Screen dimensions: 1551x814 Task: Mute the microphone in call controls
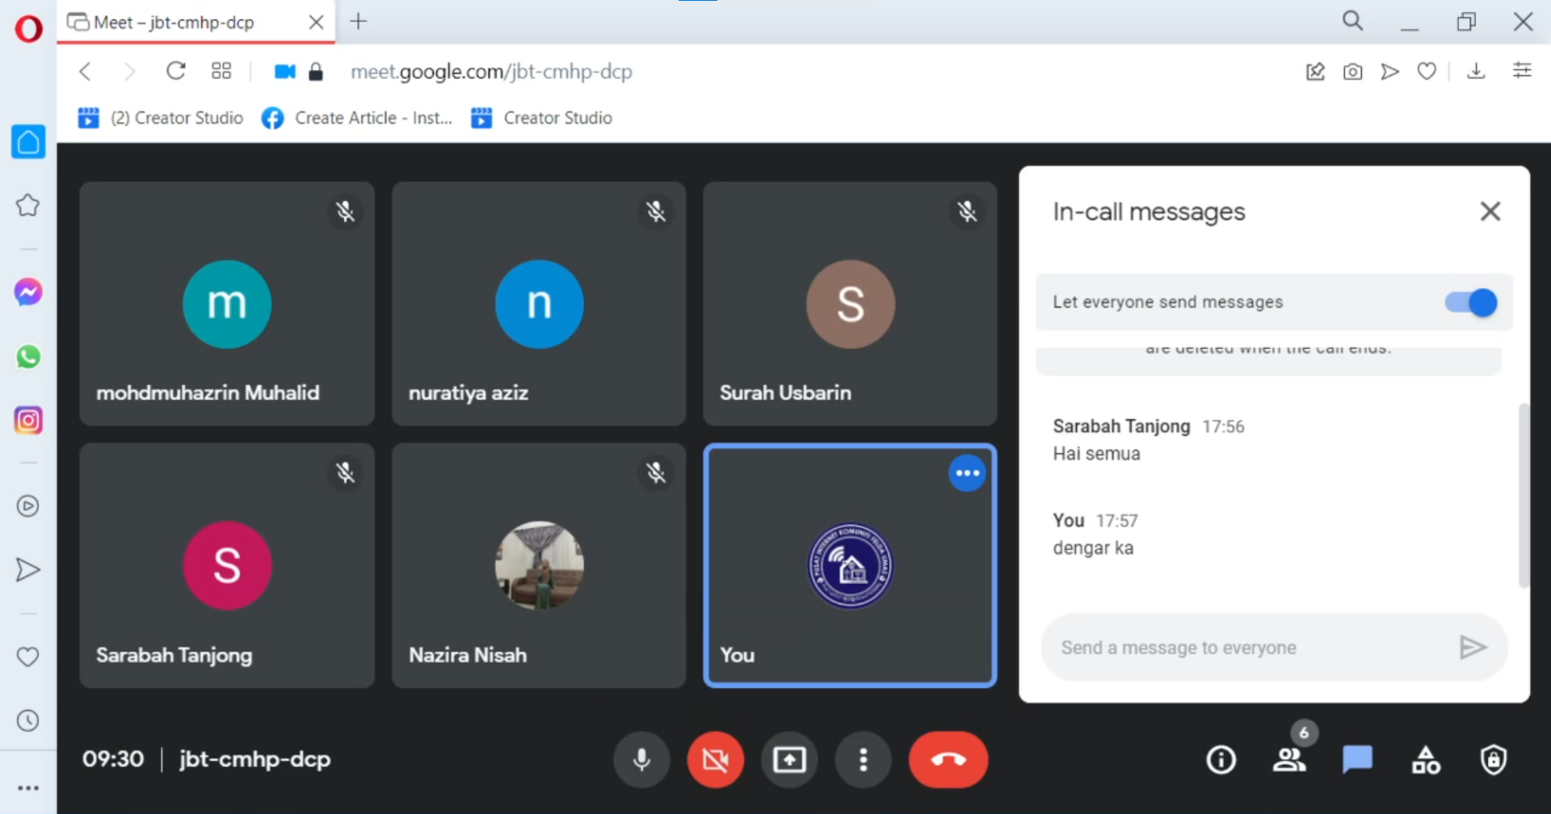(x=641, y=759)
